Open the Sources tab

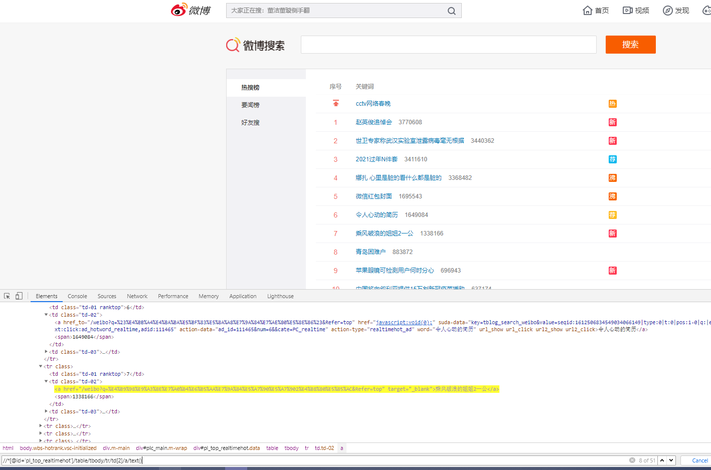pyautogui.click(x=107, y=296)
